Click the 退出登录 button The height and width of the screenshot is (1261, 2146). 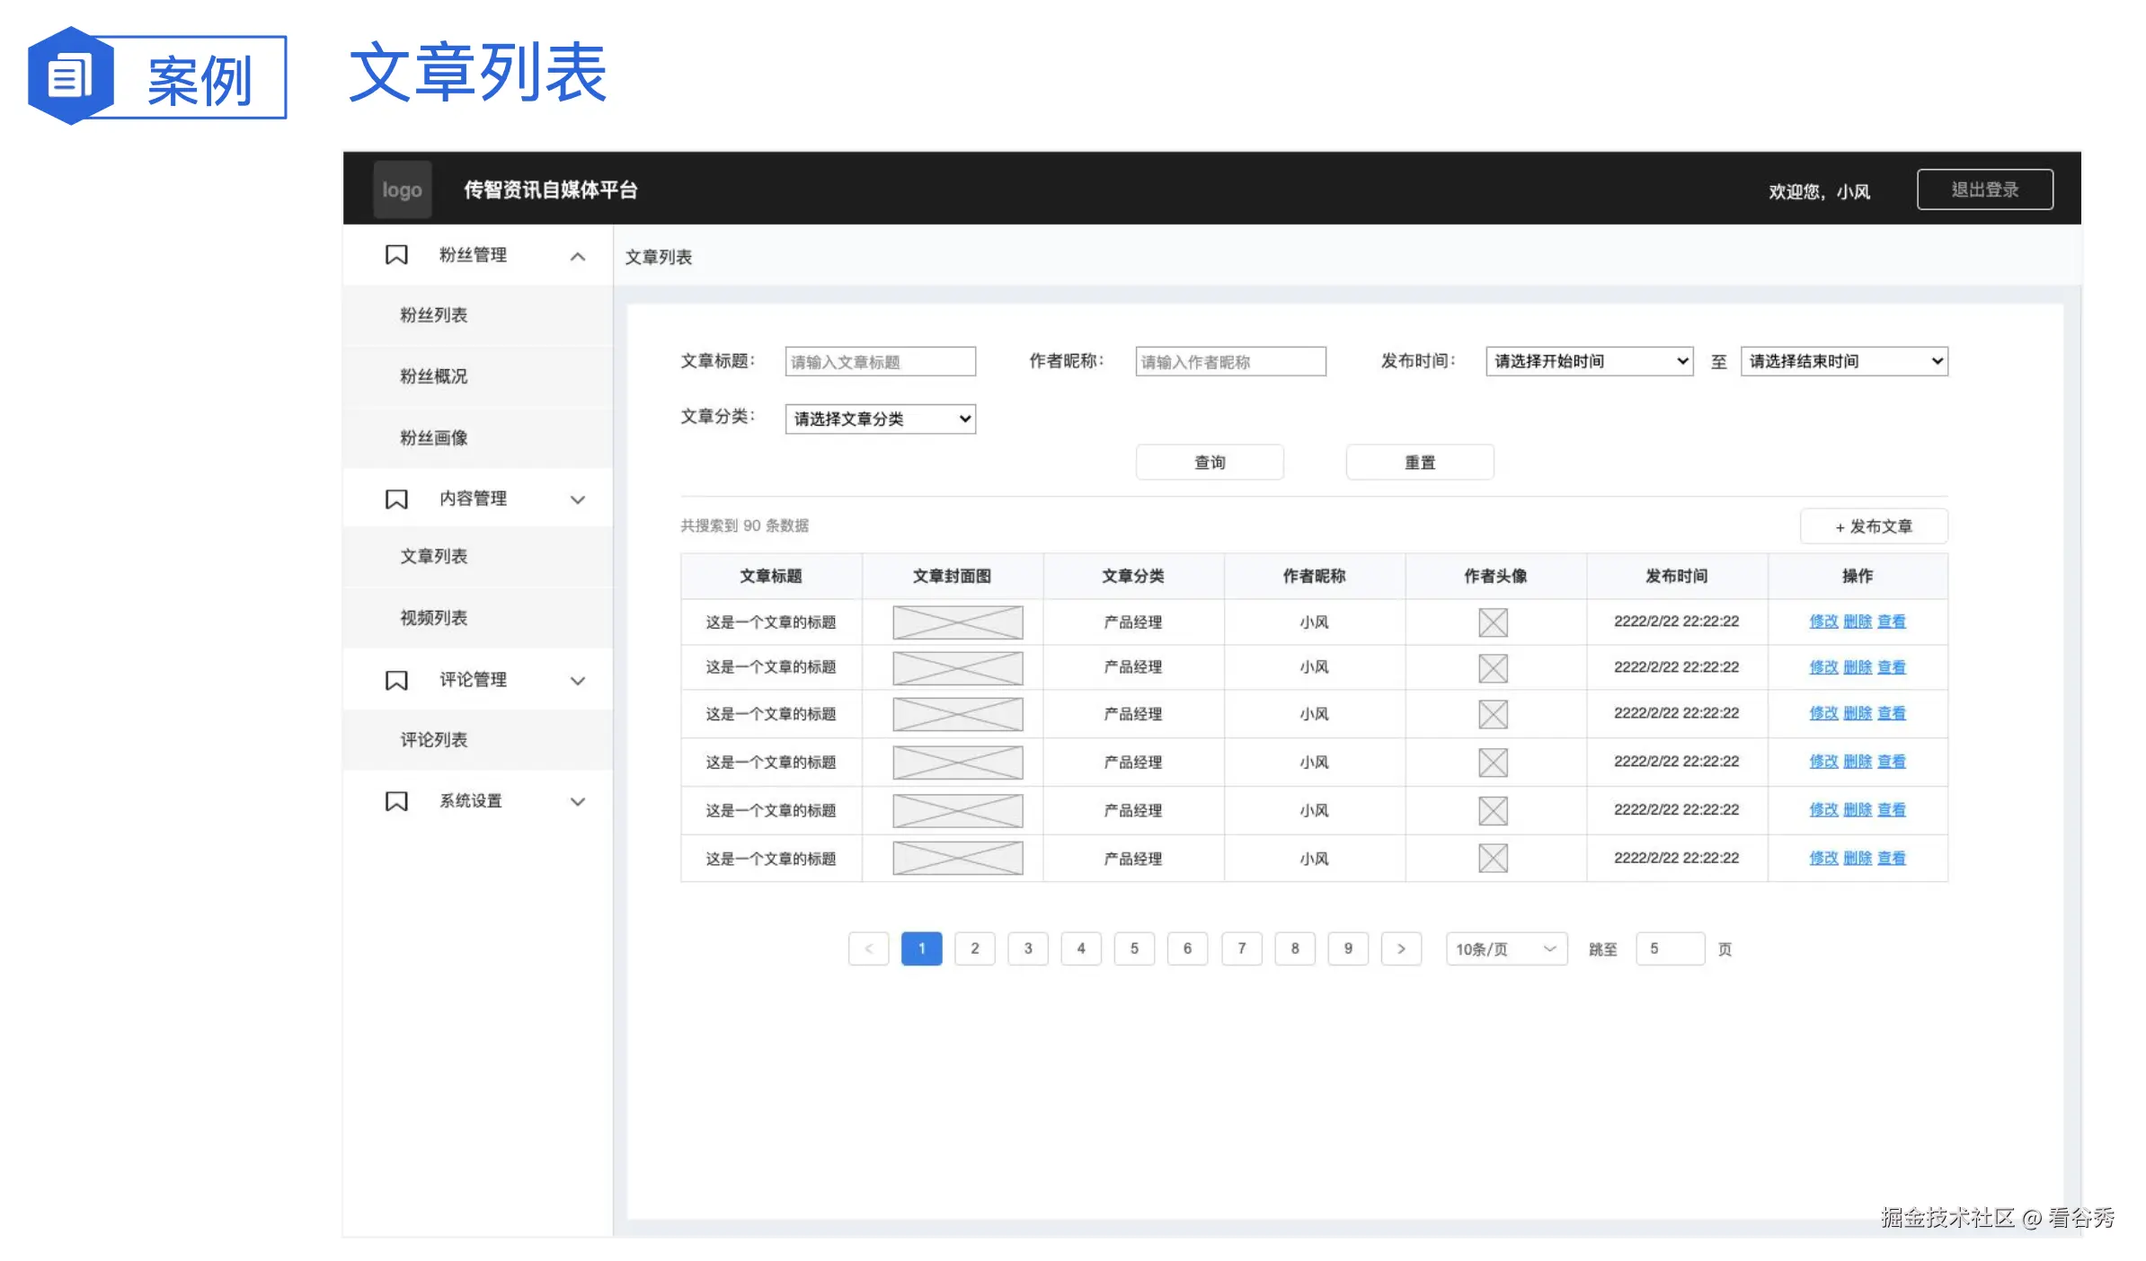1984,189
